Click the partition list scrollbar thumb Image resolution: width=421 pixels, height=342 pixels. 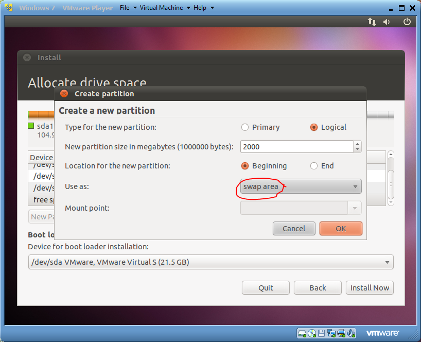pyautogui.click(x=391, y=184)
